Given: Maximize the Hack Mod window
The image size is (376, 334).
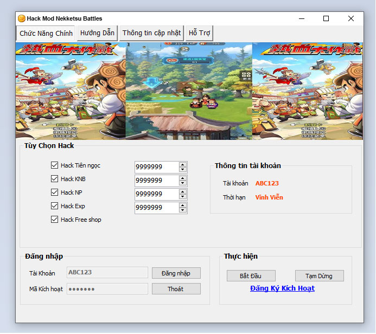Looking at the screenshot, I should pyautogui.click(x=326, y=18).
